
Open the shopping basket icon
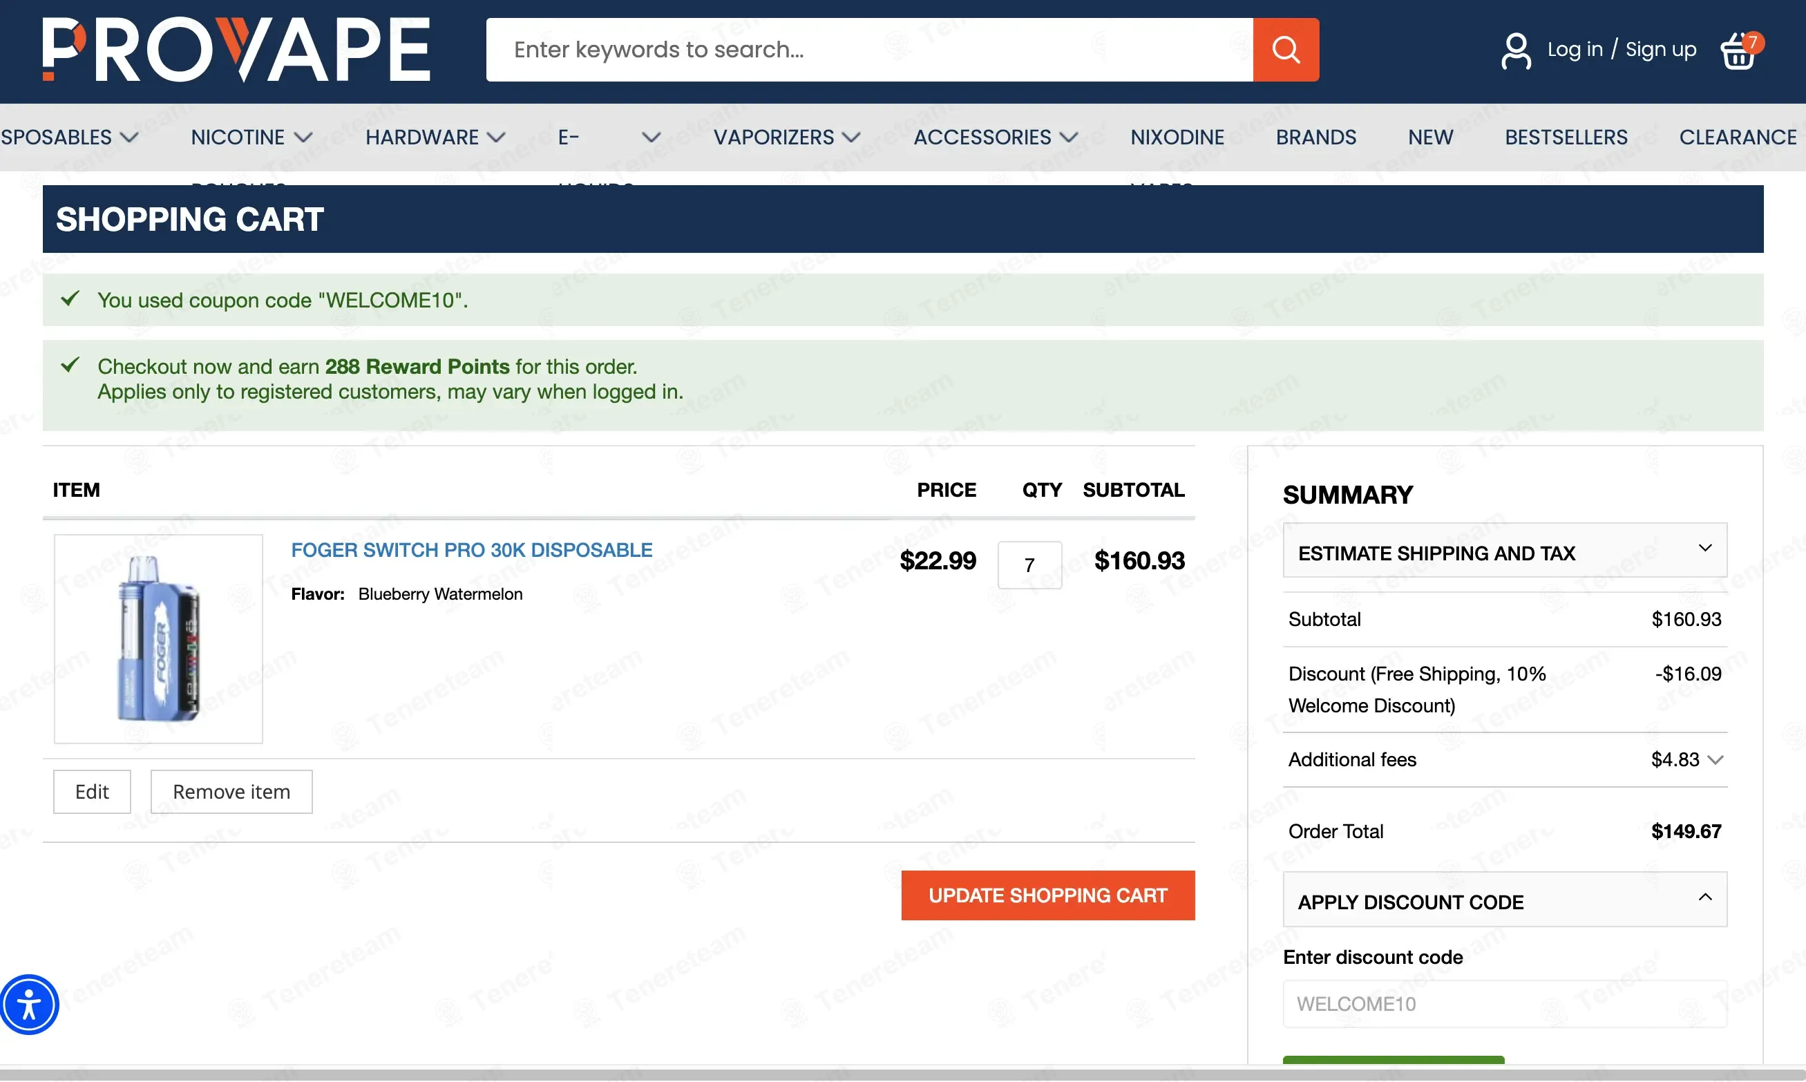coord(1740,50)
